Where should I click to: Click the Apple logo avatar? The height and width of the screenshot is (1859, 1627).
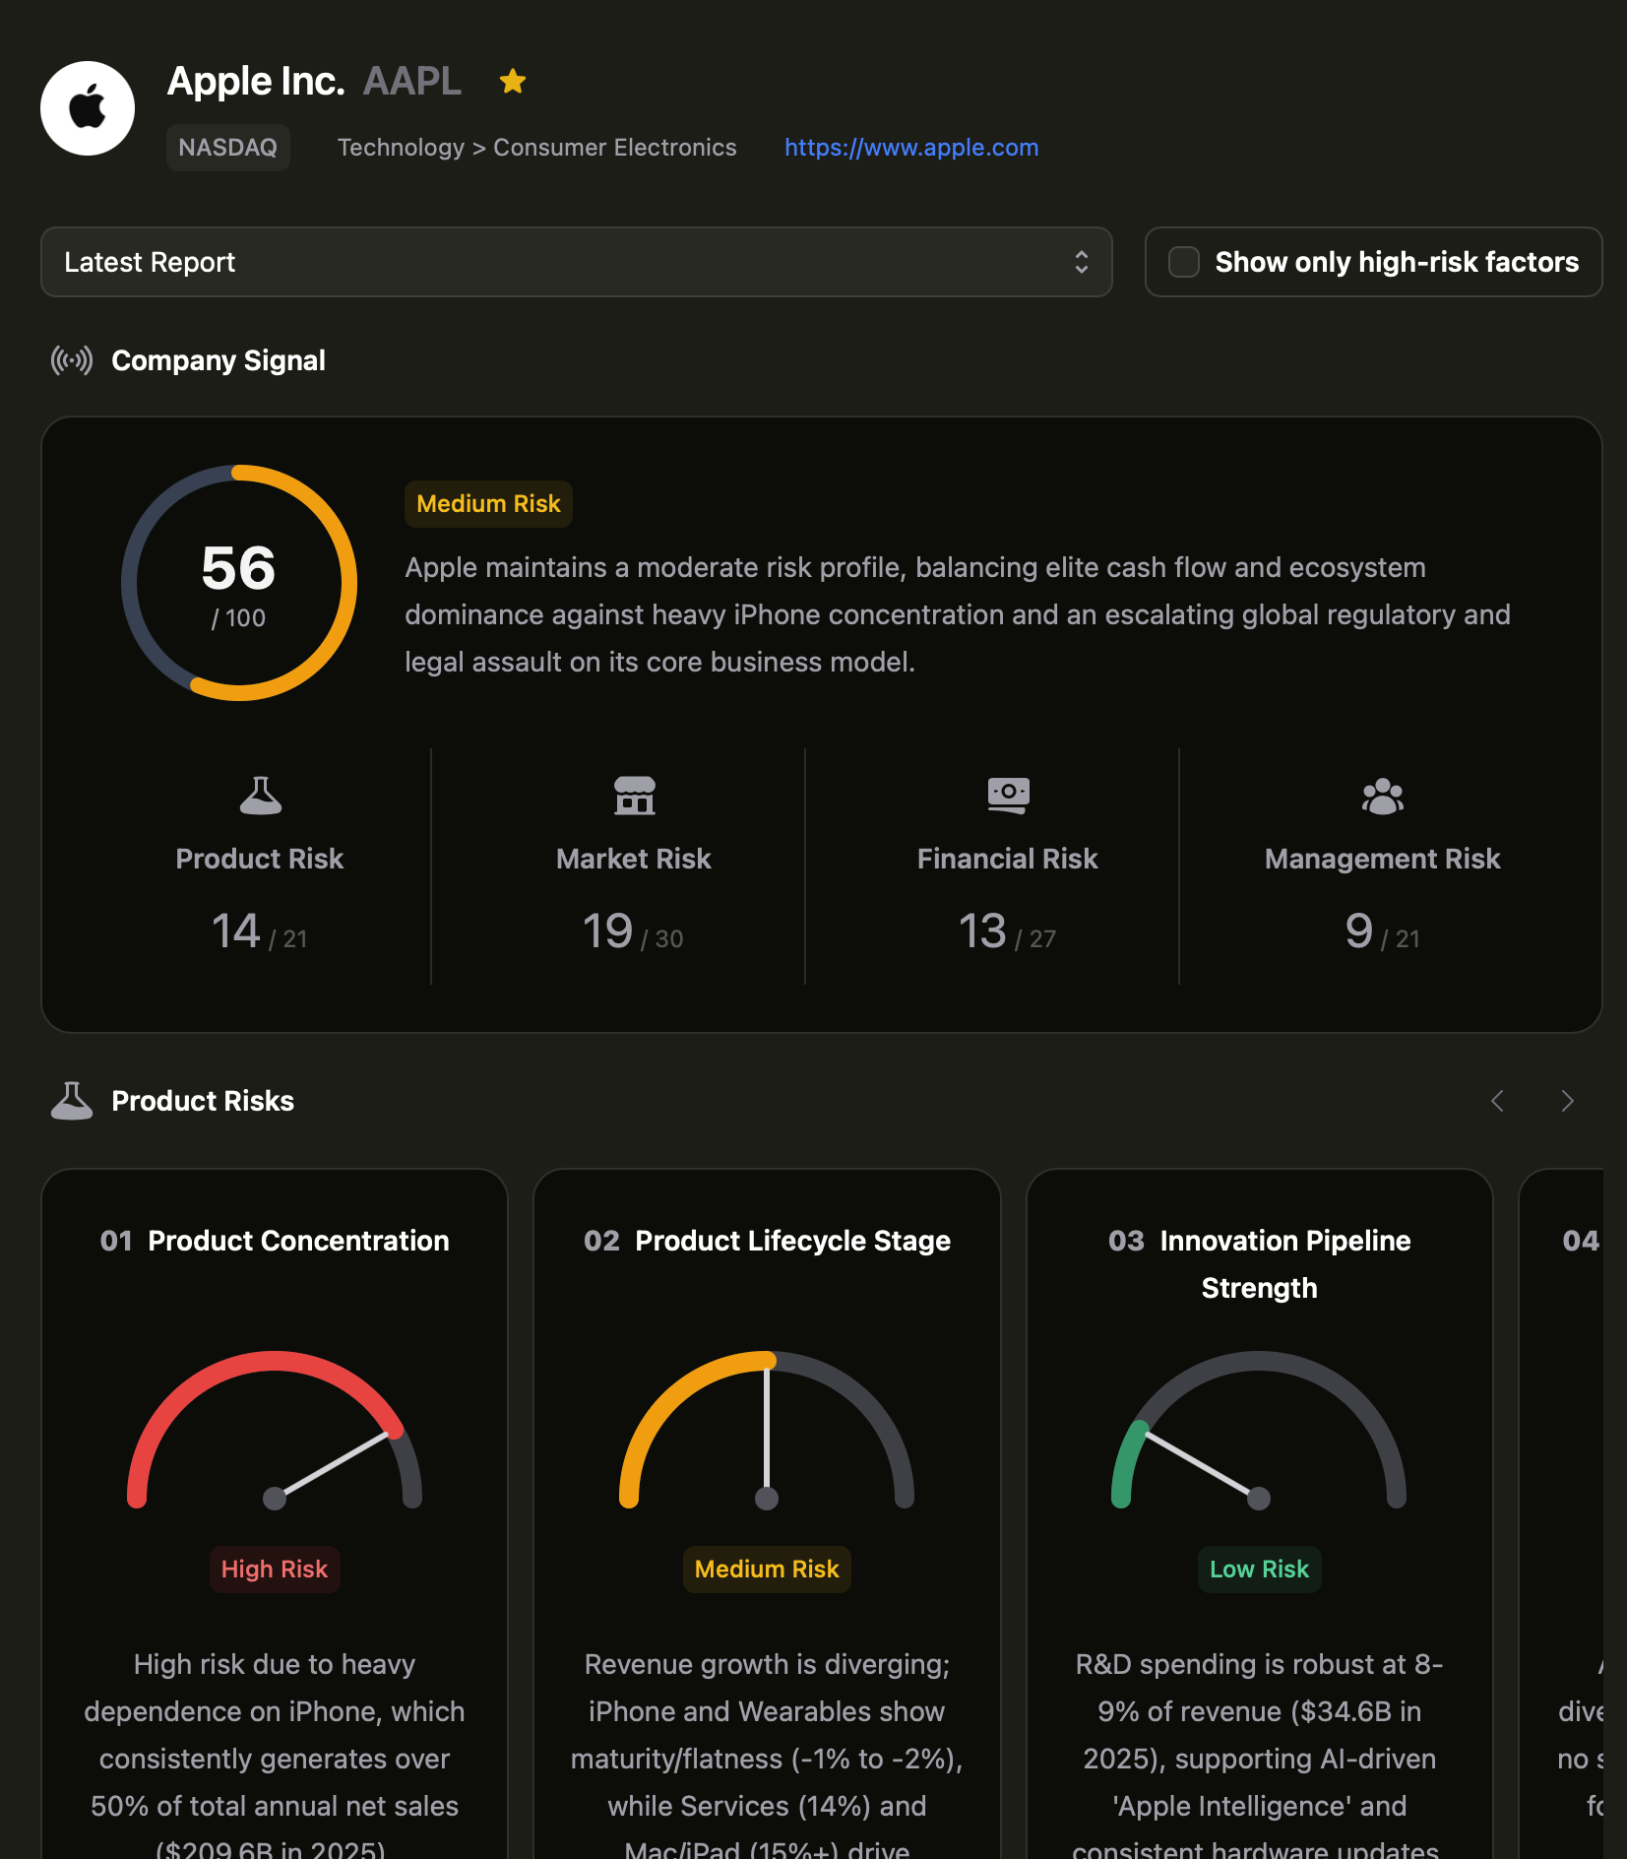(x=88, y=108)
